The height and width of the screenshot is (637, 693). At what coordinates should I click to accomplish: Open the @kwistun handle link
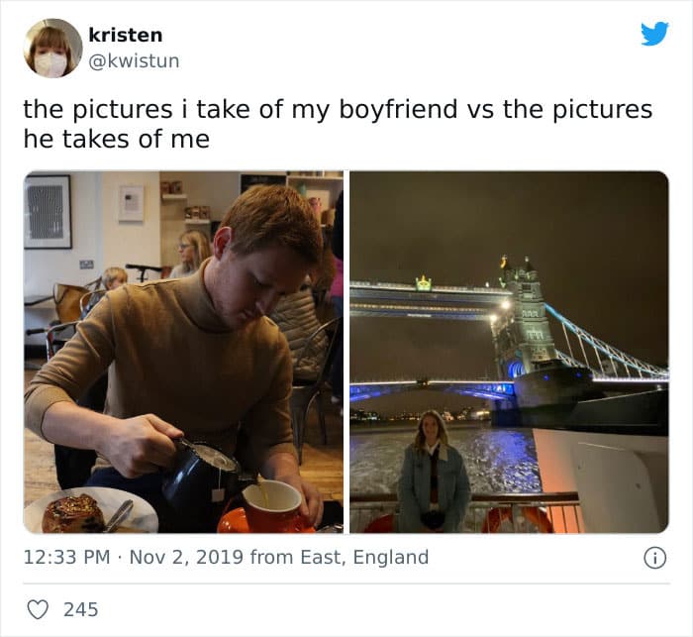pyautogui.click(x=134, y=60)
